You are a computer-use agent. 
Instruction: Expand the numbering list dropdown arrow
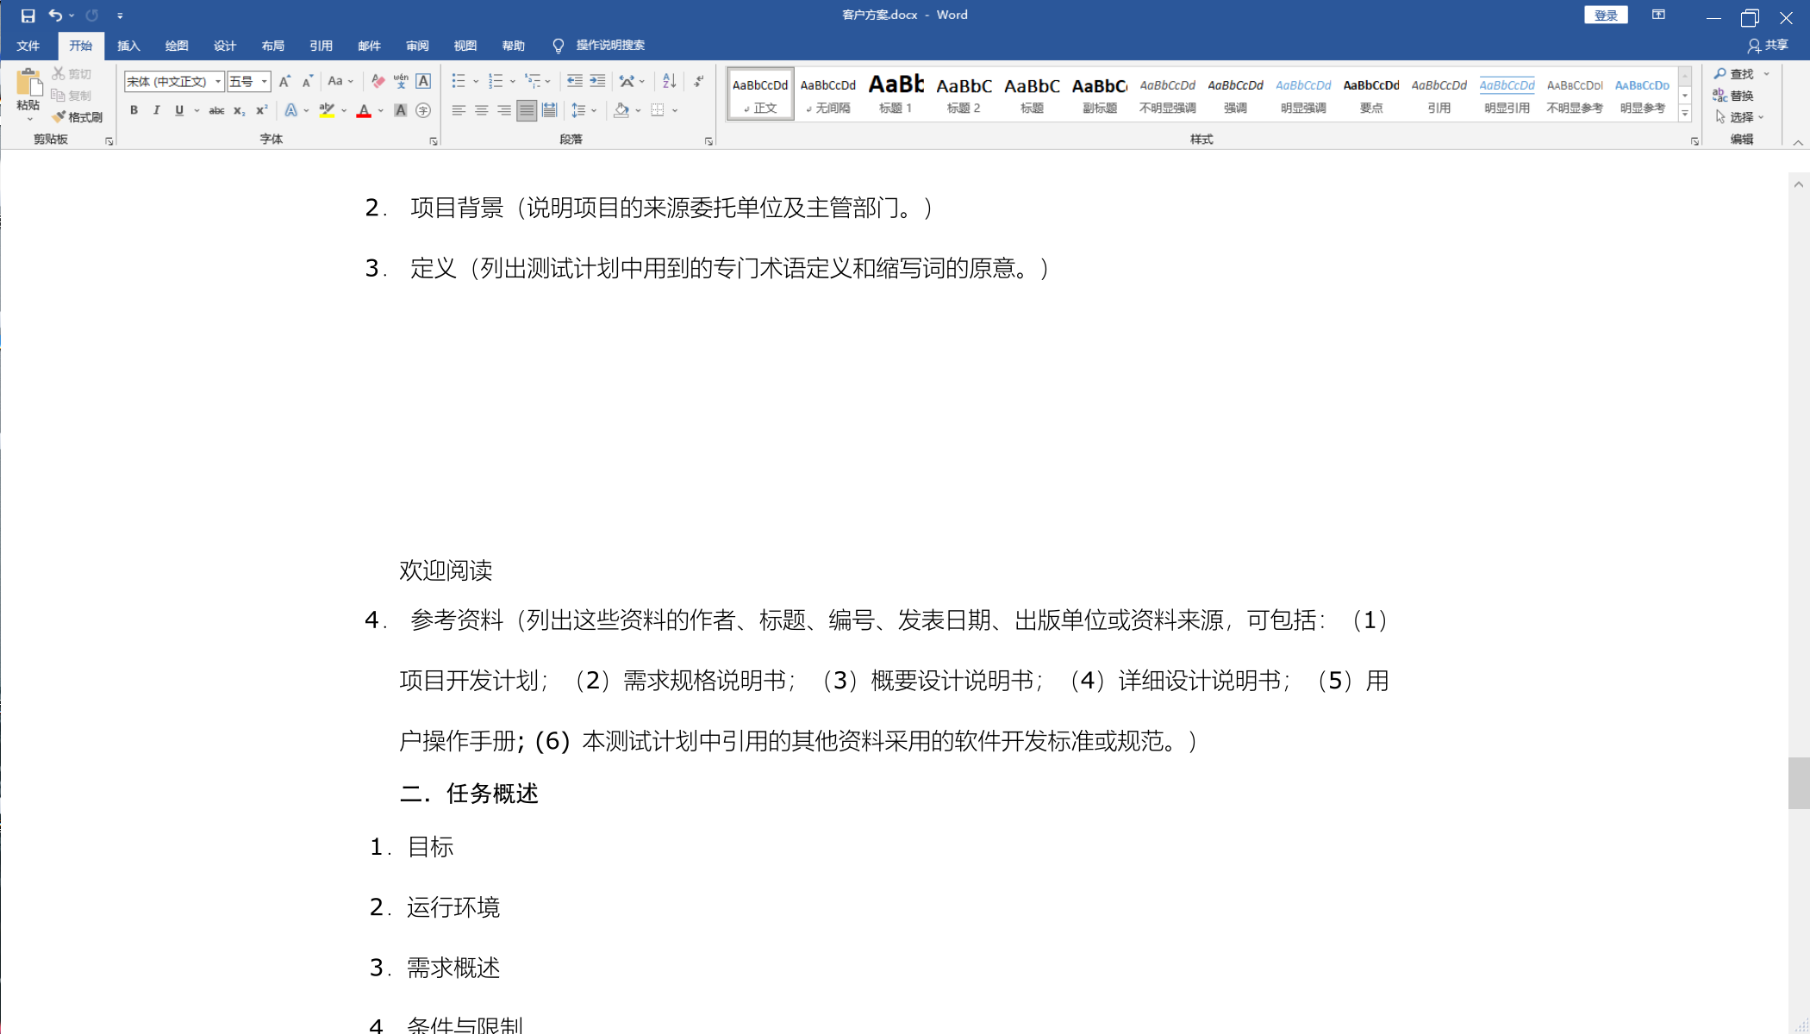513,81
